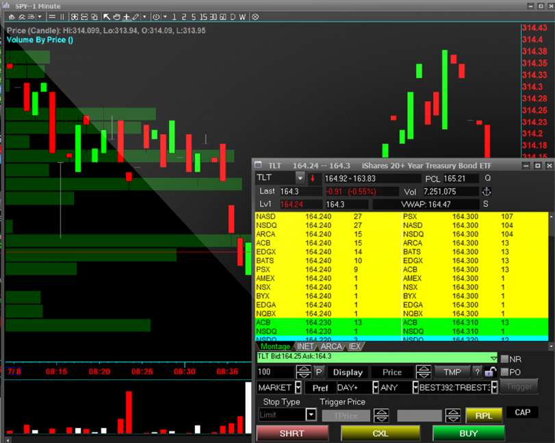Viewport: 555px width, 443px height.
Task: Switch to the ARCA tab
Action: 331,347
